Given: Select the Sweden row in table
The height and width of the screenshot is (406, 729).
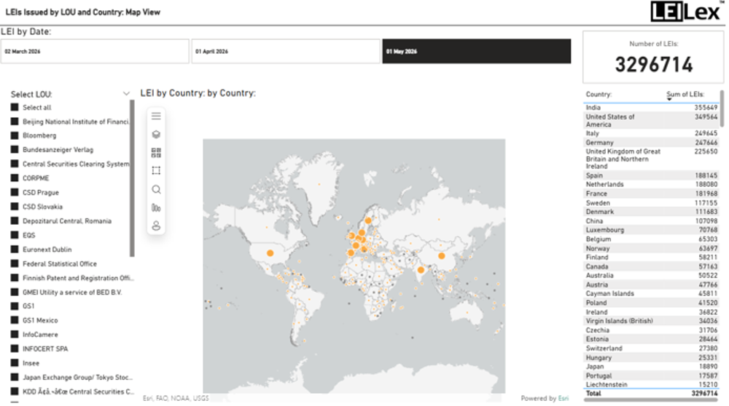Looking at the screenshot, I should pyautogui.click(x=651, y=203).
